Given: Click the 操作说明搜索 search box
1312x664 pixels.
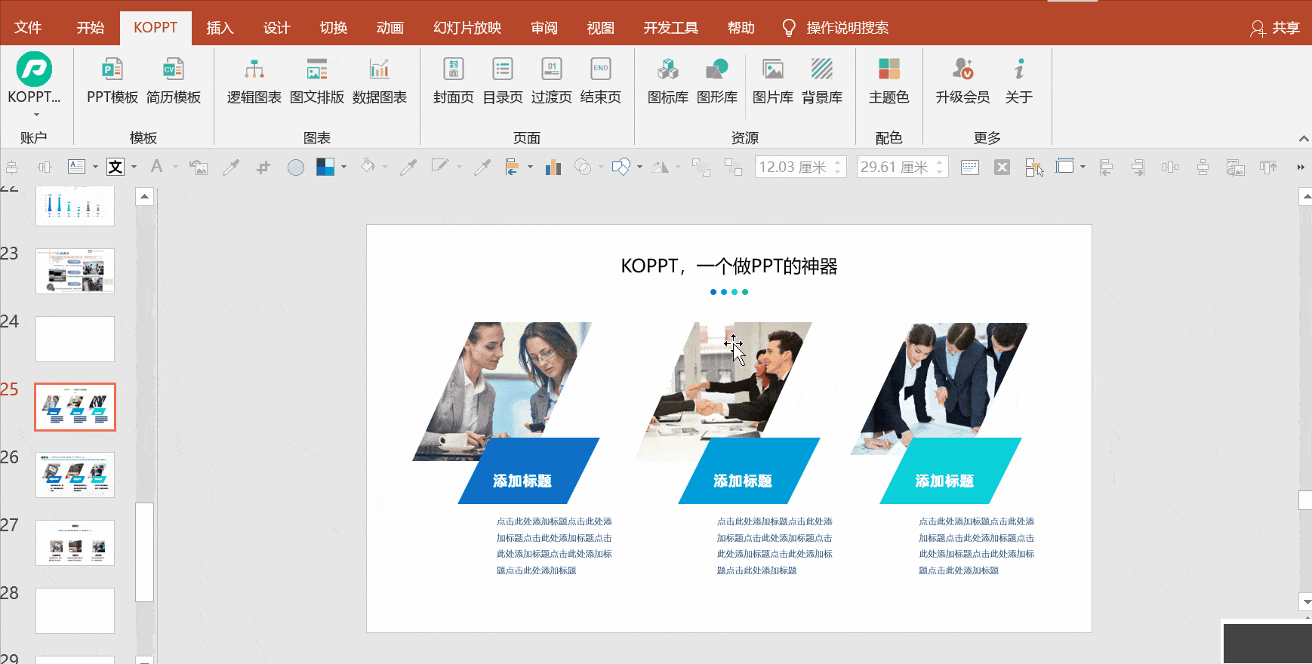Looking at the screenshot, I should pos(846,28).
